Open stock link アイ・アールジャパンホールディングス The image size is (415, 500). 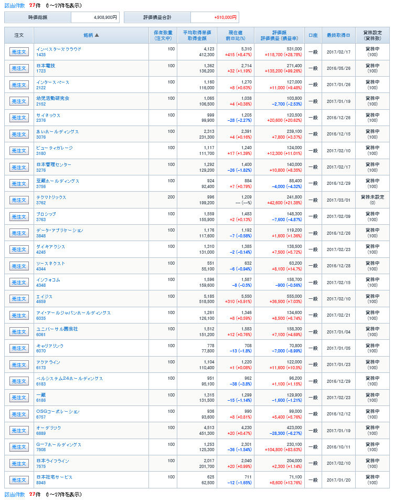pos(73,312)
